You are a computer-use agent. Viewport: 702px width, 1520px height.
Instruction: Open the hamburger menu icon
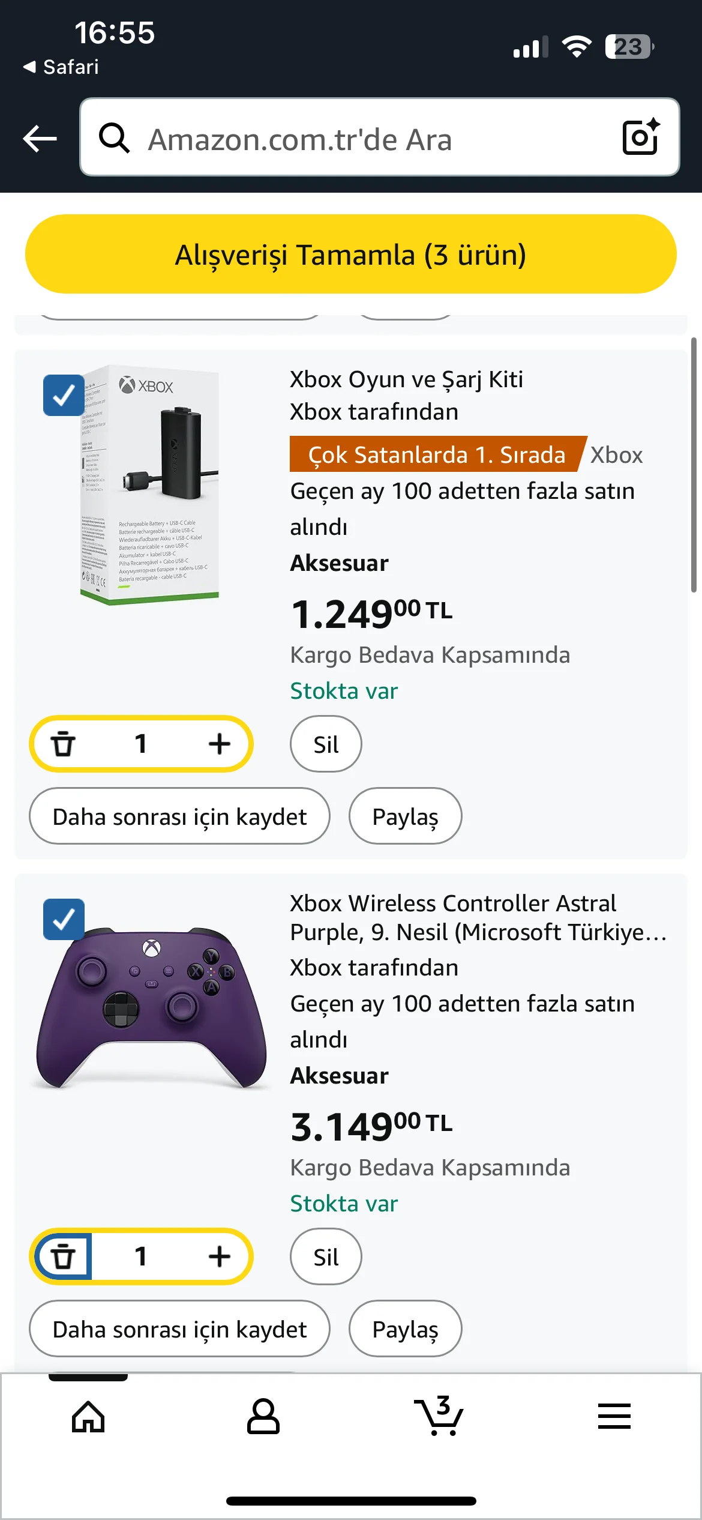(x=614, y=1417)
